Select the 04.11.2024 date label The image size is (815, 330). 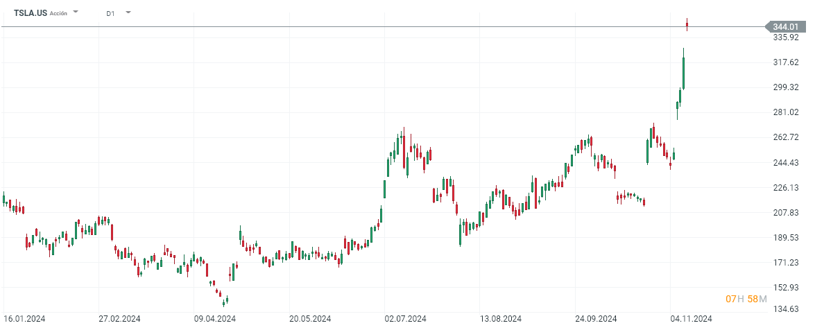[691, 319]
